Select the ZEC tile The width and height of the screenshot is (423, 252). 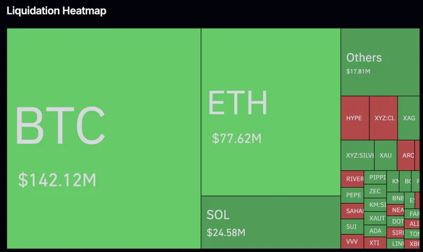[375, 191]
